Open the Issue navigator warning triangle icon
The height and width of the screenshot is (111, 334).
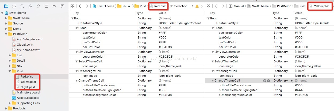coord(30,6)
